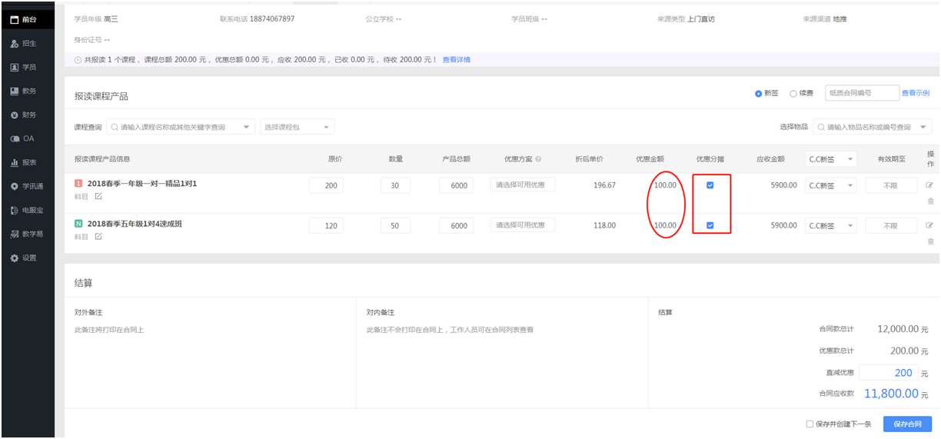Click 合同应收款 amount 11,800.00
This screenshot has height=439, width=941.
click(891, 393)
